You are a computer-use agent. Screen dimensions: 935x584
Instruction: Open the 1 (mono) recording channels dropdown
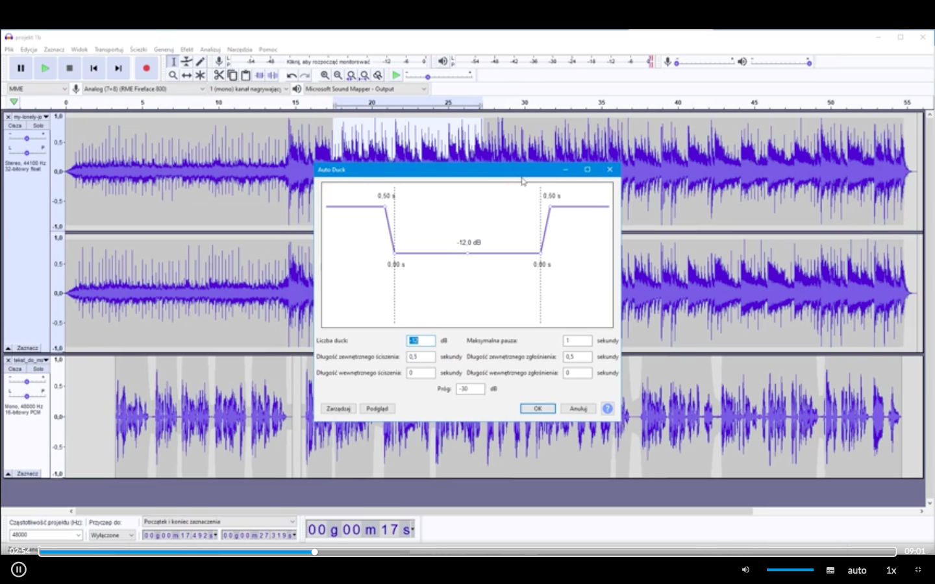[x=249, y=89]
